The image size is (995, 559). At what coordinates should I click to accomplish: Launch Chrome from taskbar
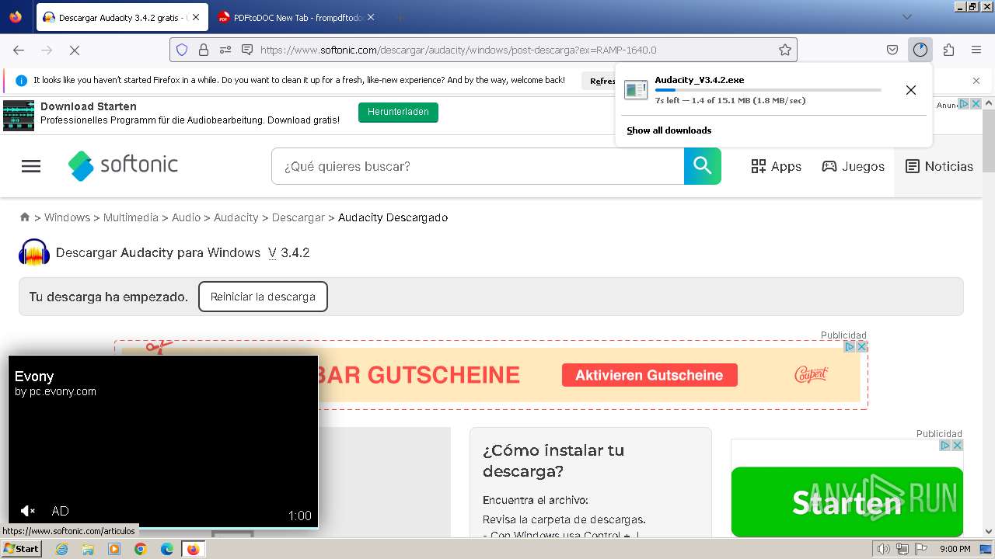(x=141, y=549)
